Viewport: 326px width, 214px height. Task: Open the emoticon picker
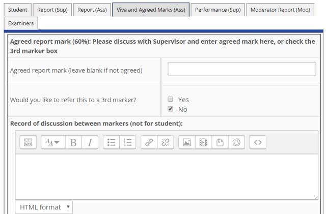[x=236, y=143]
